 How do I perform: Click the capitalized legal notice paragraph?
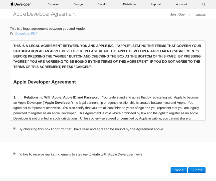pos(107,56)
